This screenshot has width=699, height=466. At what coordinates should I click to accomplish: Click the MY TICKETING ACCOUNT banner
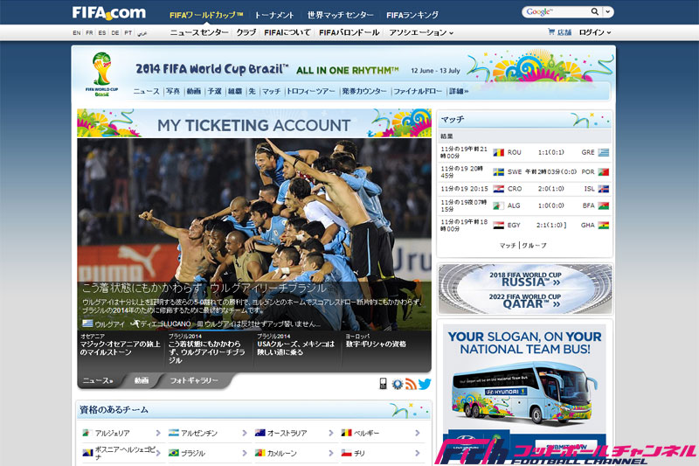click(x=253, y=124)
